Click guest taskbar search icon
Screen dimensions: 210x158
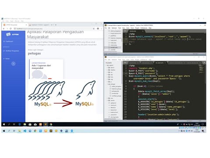[x=9, y=124]
